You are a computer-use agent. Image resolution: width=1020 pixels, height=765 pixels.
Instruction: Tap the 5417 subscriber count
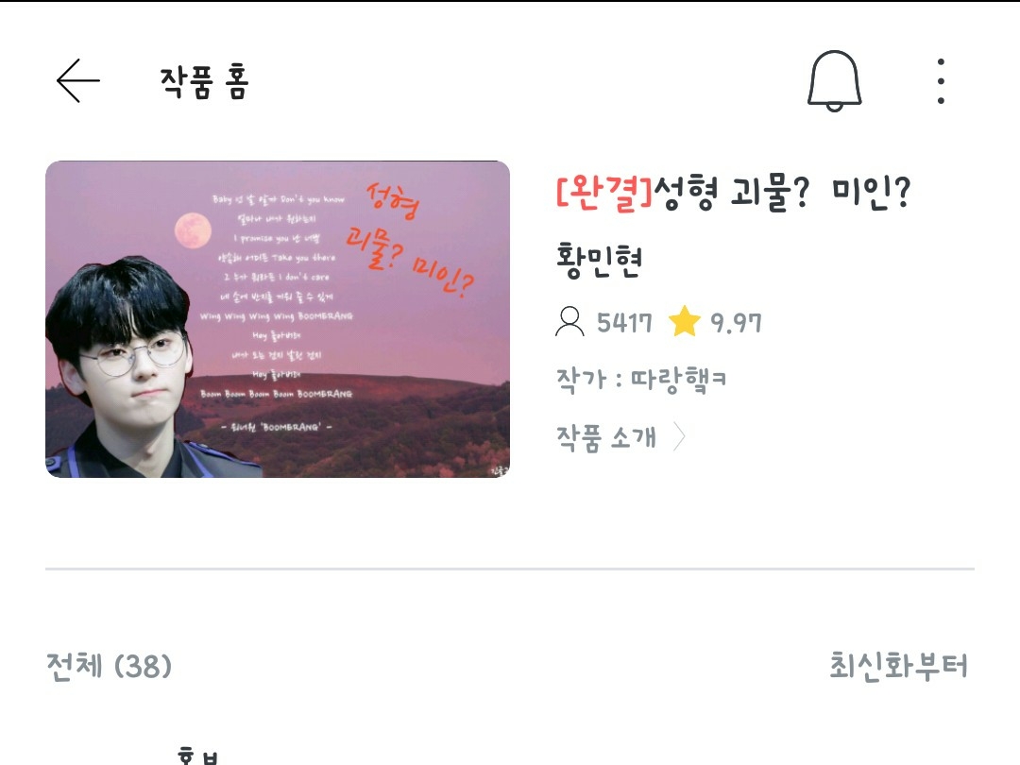(624, 322)
